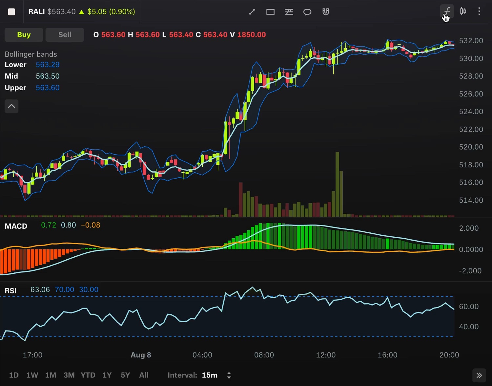Switch to the YTD timeframe

click(88, 375)
